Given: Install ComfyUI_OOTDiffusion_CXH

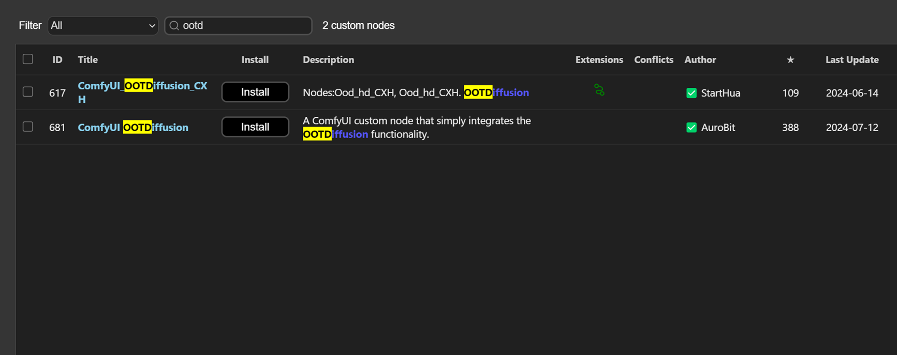Looking at the screenshot, I should pyautogui.click(x=255, y=92).
